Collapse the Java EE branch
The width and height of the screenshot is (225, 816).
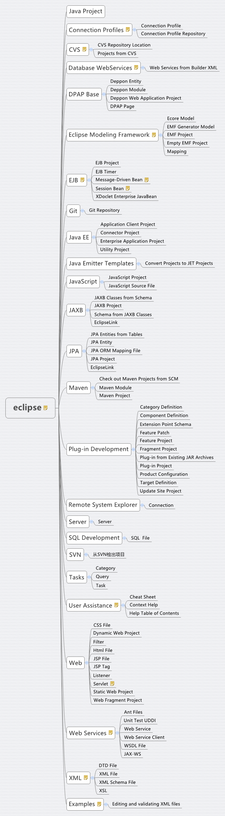click(x=94, y=237)
